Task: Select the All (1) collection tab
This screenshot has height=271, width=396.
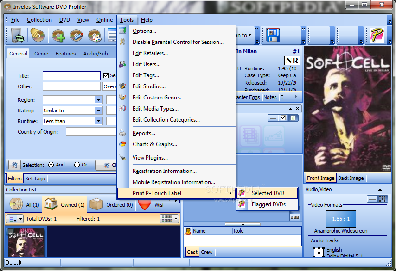Action: point(24,204)
